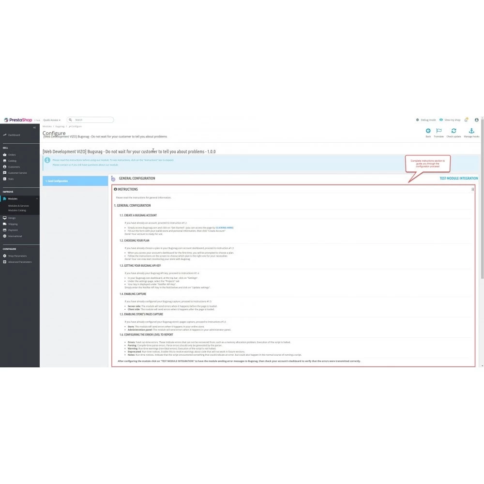Open Modules Catalog submenu item
The height and width of the screenshot is (484, 484).
(x=17, y=211)
